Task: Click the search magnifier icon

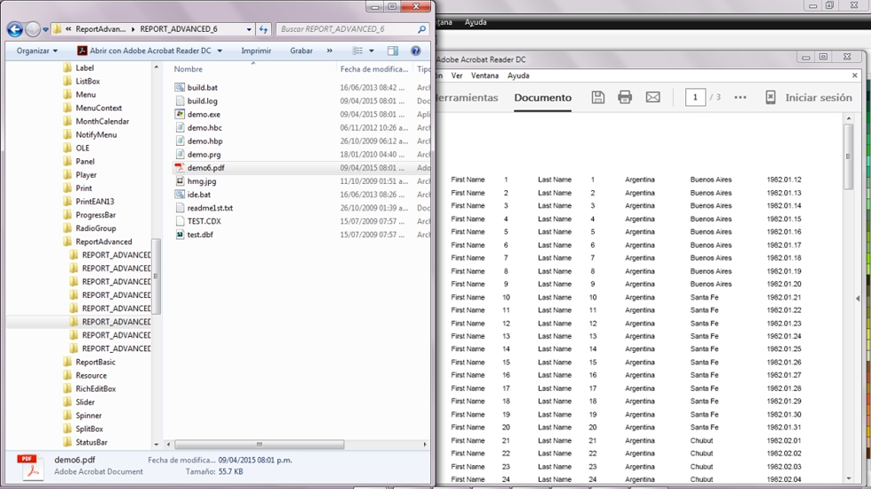Action: tap(422, 29)
